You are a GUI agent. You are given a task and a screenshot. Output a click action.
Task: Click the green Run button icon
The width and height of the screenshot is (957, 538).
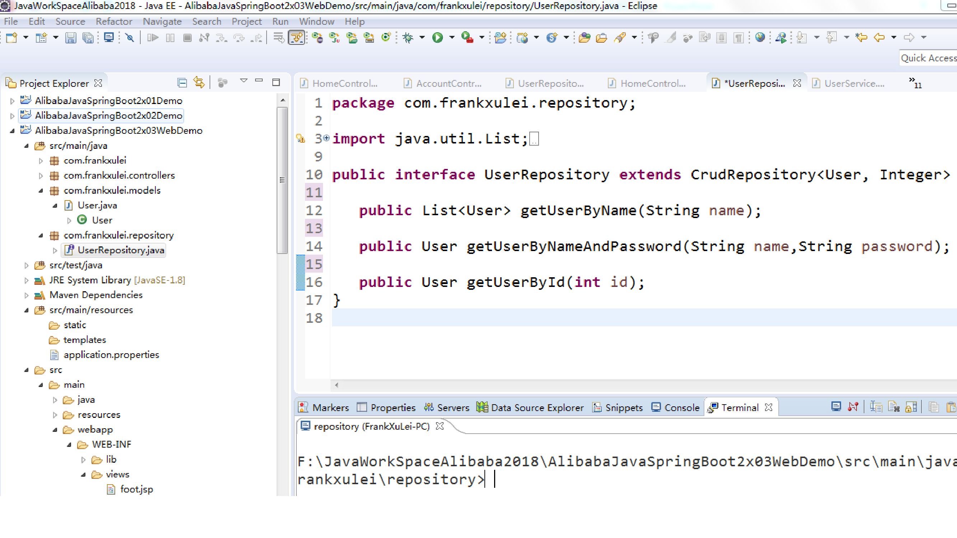click(438, 38)
